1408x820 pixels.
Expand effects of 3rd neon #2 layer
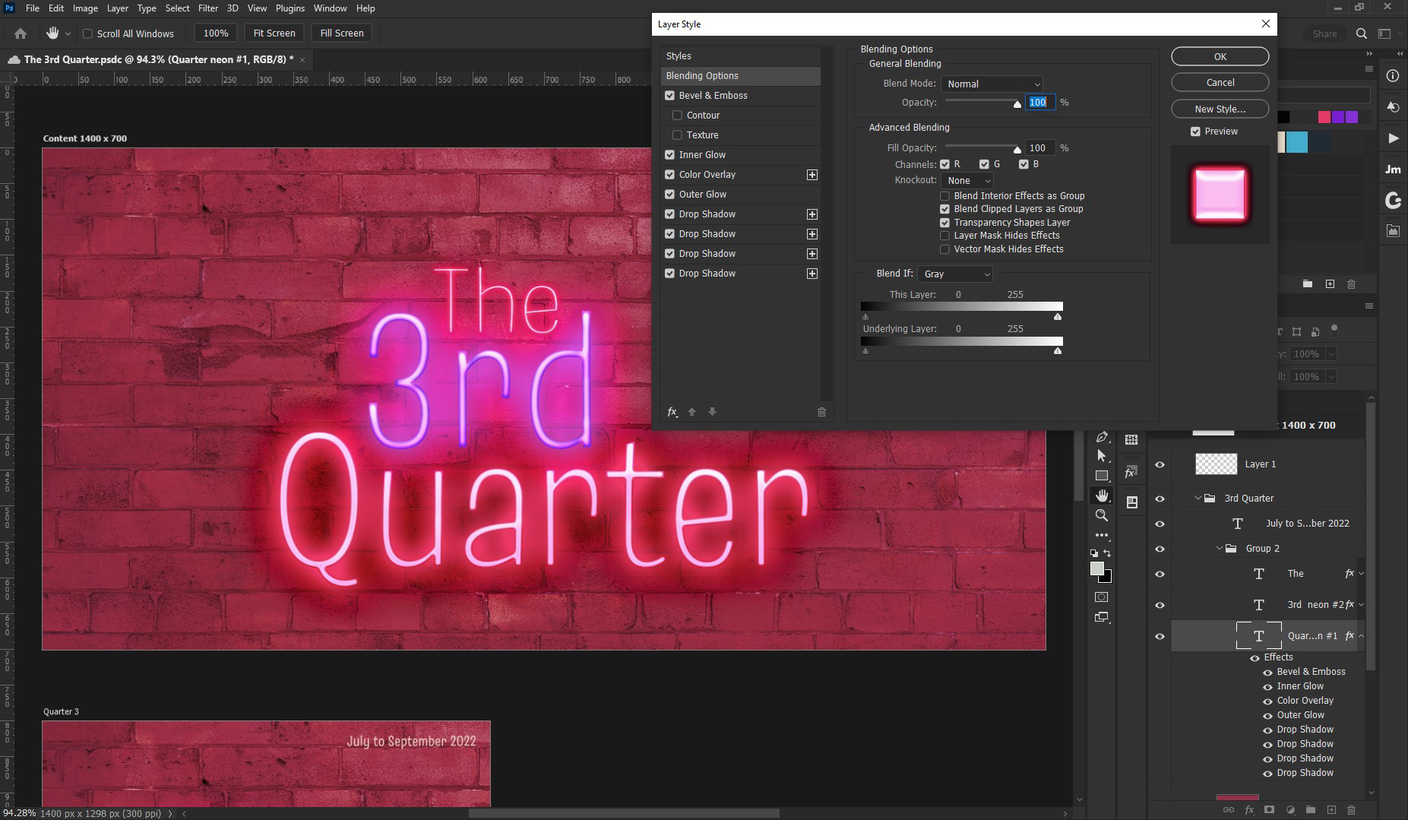tap(1361, 605)
